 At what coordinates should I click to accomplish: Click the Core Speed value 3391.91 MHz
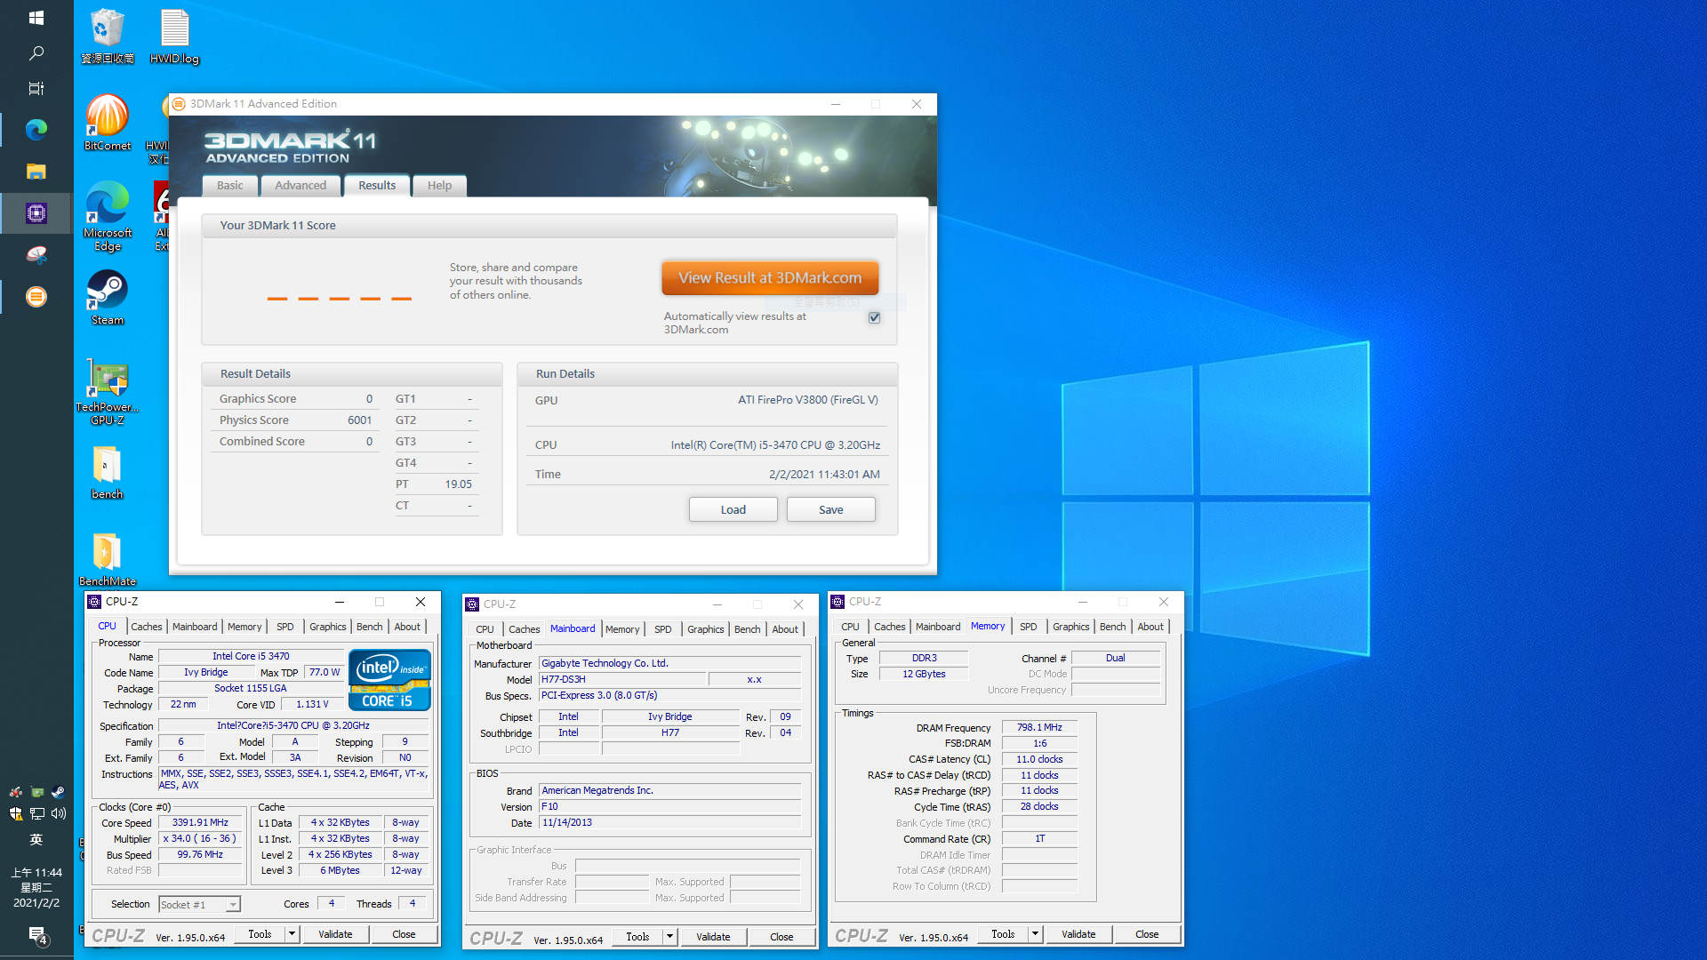pos(200,823)
